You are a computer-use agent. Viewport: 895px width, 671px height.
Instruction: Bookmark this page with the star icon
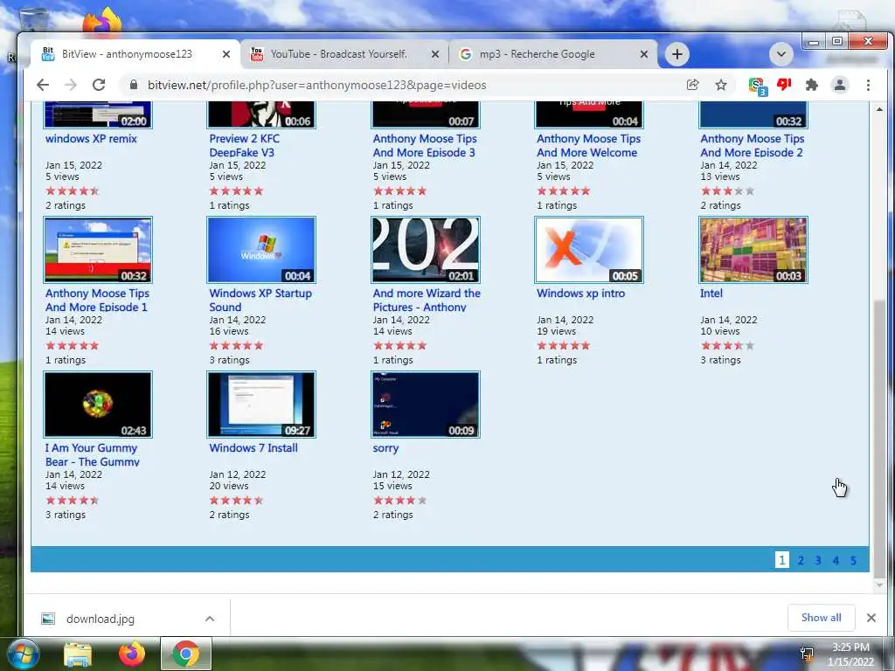[x=721, y=85]
